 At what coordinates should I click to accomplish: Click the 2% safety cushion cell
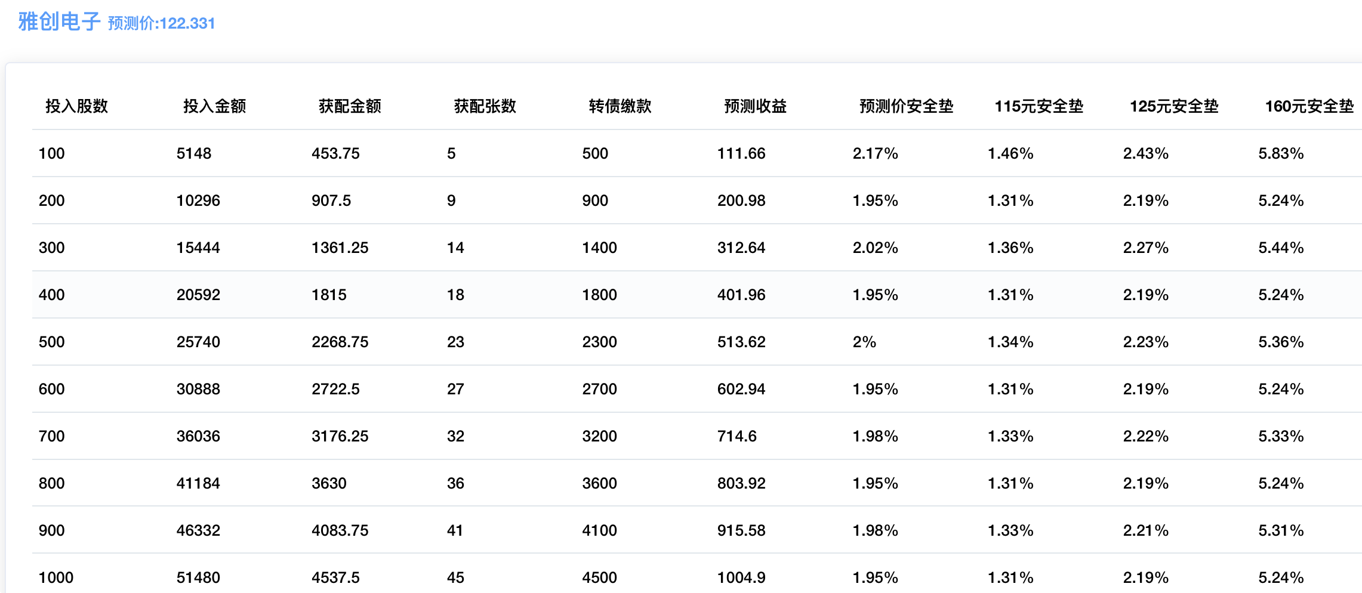pyautogui.click(x=864, y=342)
